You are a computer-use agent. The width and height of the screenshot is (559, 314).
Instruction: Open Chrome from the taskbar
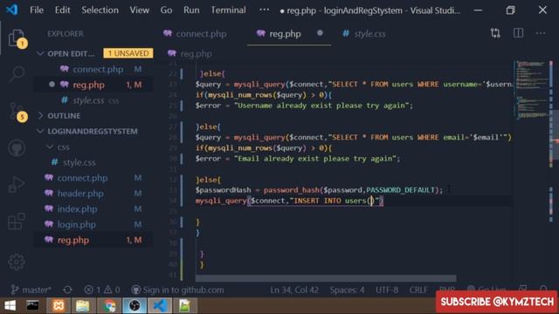109,305
